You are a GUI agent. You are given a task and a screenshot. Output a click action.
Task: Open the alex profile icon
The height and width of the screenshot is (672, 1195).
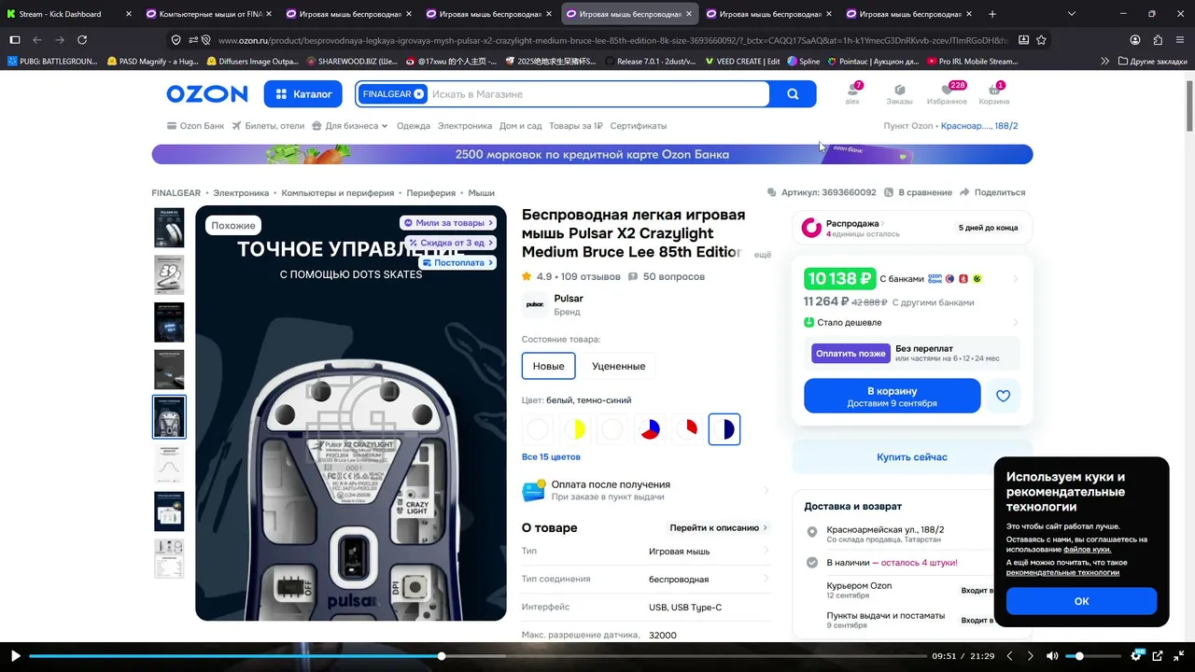click(x=852, y=93)
